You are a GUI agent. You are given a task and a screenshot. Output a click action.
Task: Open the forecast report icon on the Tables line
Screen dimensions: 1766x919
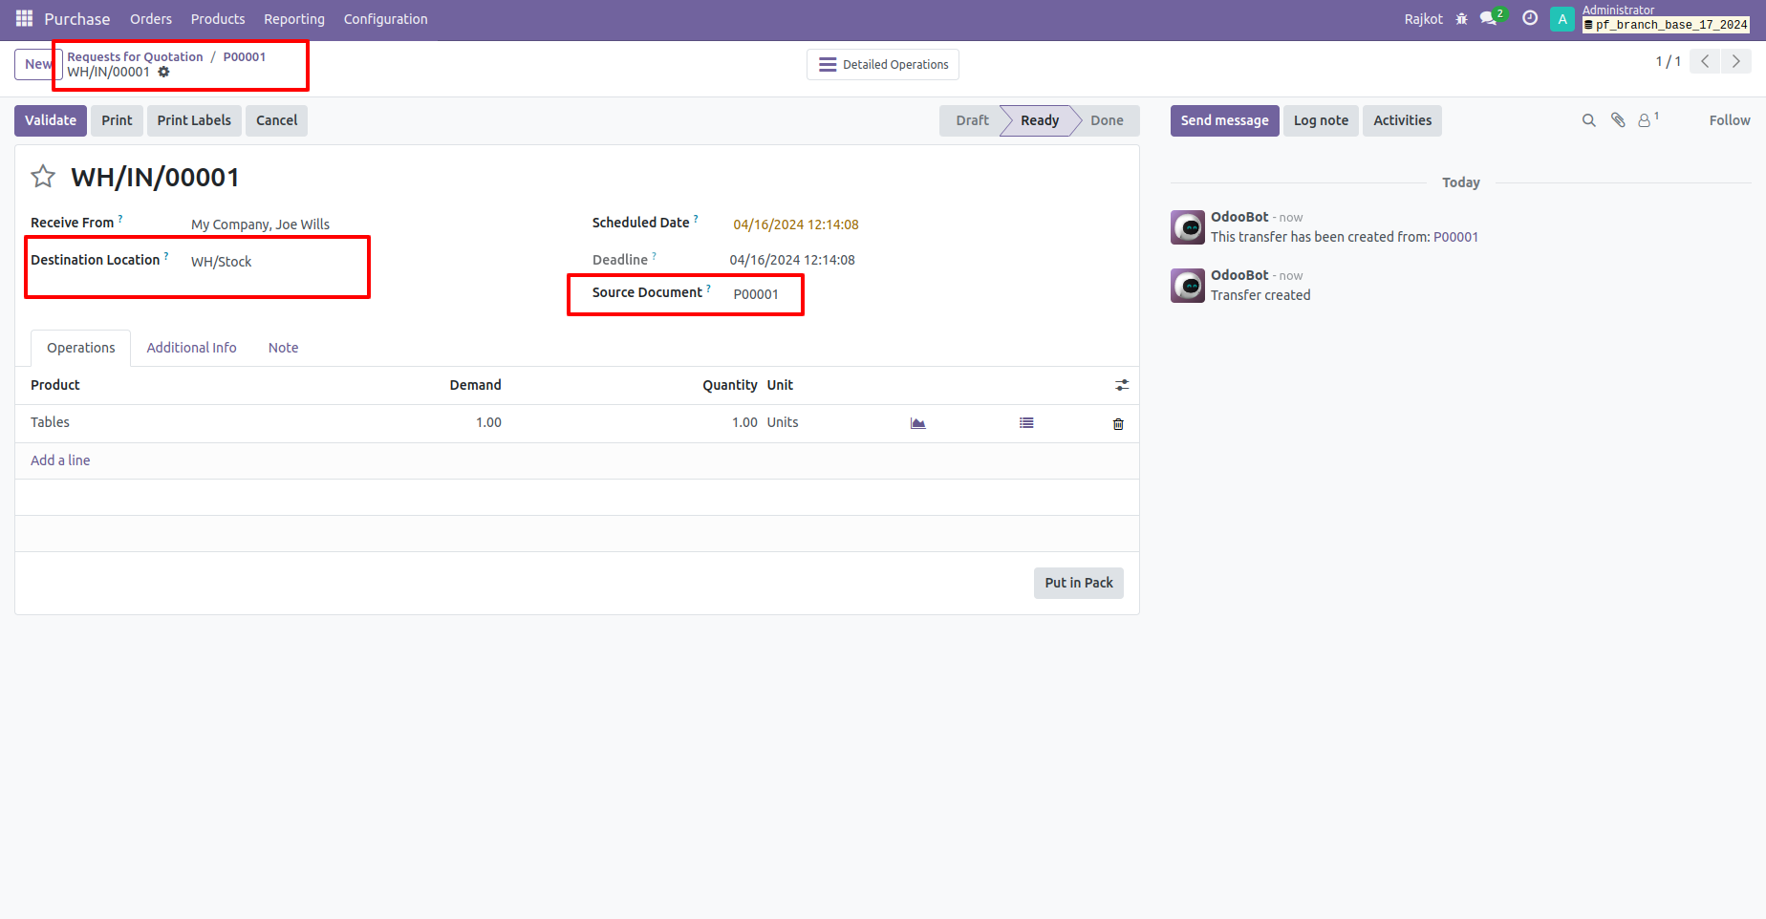[917, 422]
